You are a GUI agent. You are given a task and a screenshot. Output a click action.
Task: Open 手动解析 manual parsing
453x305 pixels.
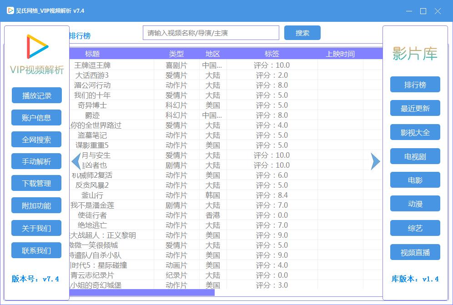pyautogui.click(x=36, y=161)
